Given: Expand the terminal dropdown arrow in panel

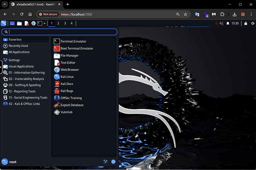Looking at the screenshot, I should pyautogui.click(x=45, y=24).
